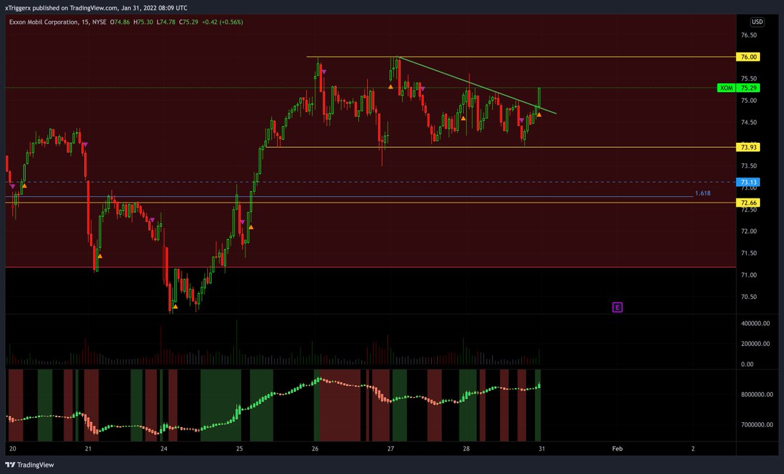This screenshot has width=784, height=474.
Task: Click the 31 date label on time axis
Action: coord(542,449)
